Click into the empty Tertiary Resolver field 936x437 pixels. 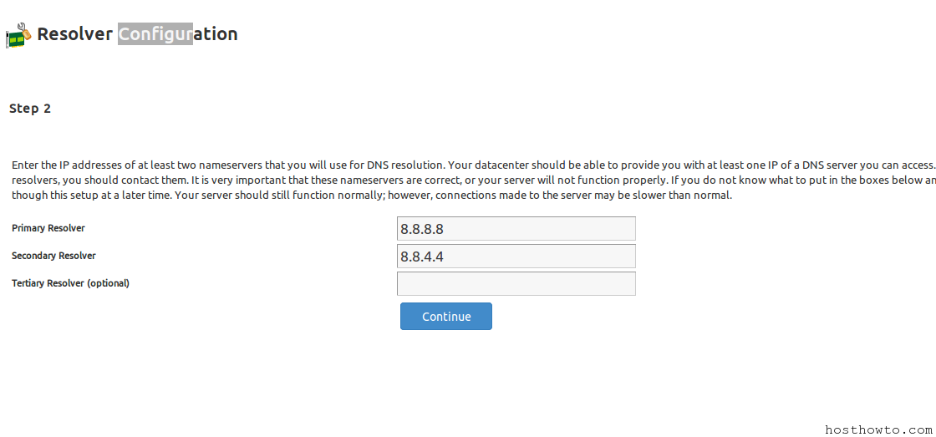point(516,283)
